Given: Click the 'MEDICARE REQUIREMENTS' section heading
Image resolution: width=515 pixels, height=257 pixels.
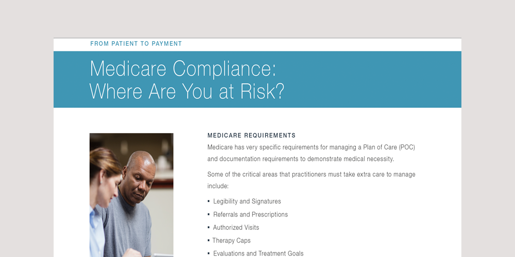Looking at the screenshot, I should pos(251,136).
